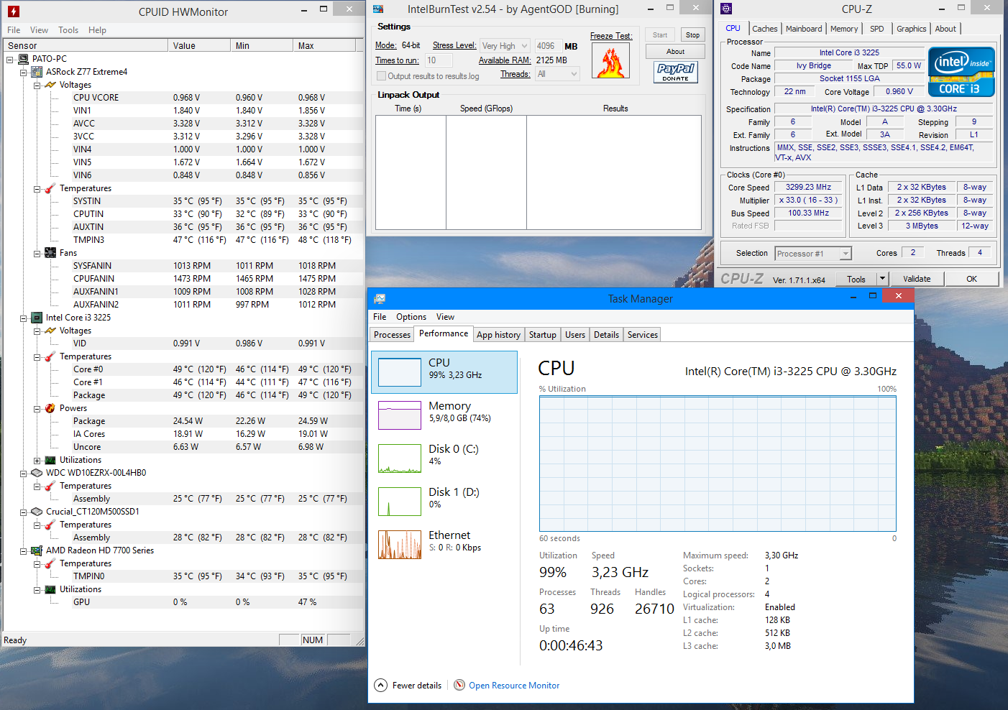
Task: Expand the Utilizations node under Intel Core
Action: point(37,460)
